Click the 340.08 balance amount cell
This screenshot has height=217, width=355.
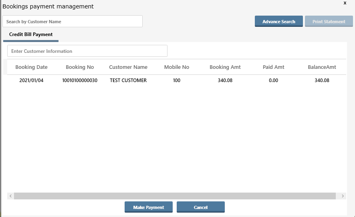pyautogui.click(x=322, y=80)
